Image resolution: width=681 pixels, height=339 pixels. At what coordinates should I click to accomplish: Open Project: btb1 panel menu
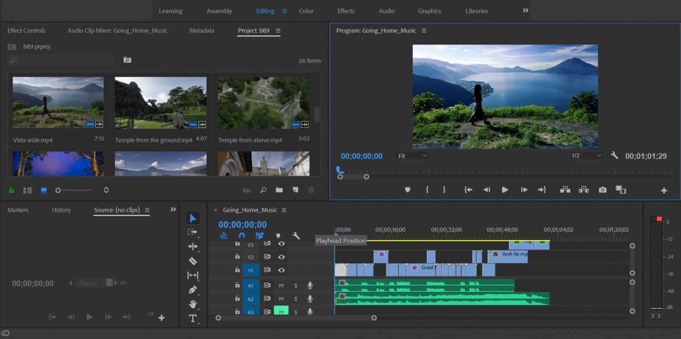pos(278,30)
